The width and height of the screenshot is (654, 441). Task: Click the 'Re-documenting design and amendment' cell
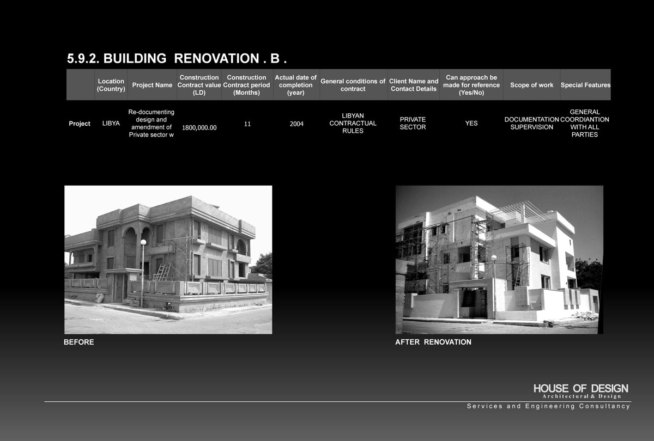pyautogui.click(x=152, y=123)
